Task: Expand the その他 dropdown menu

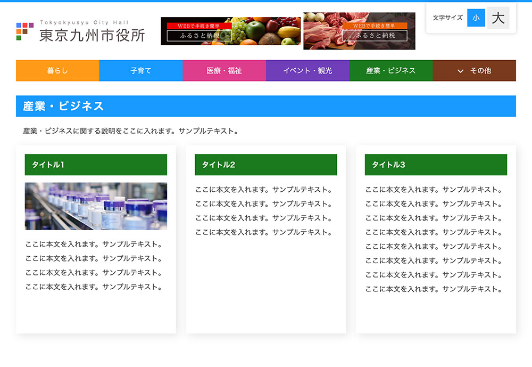Action: tap(480, 70)
